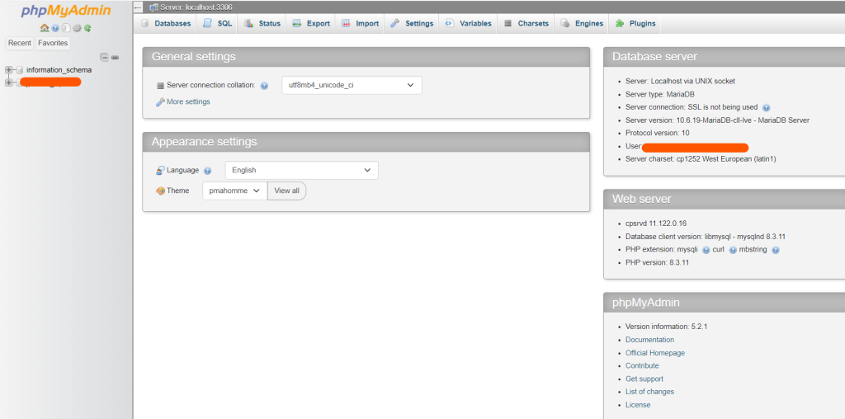Click the 'Server charset: cp1252 West European' line
This screenshot has height=419, width=845.
click(x=701, y=159)
